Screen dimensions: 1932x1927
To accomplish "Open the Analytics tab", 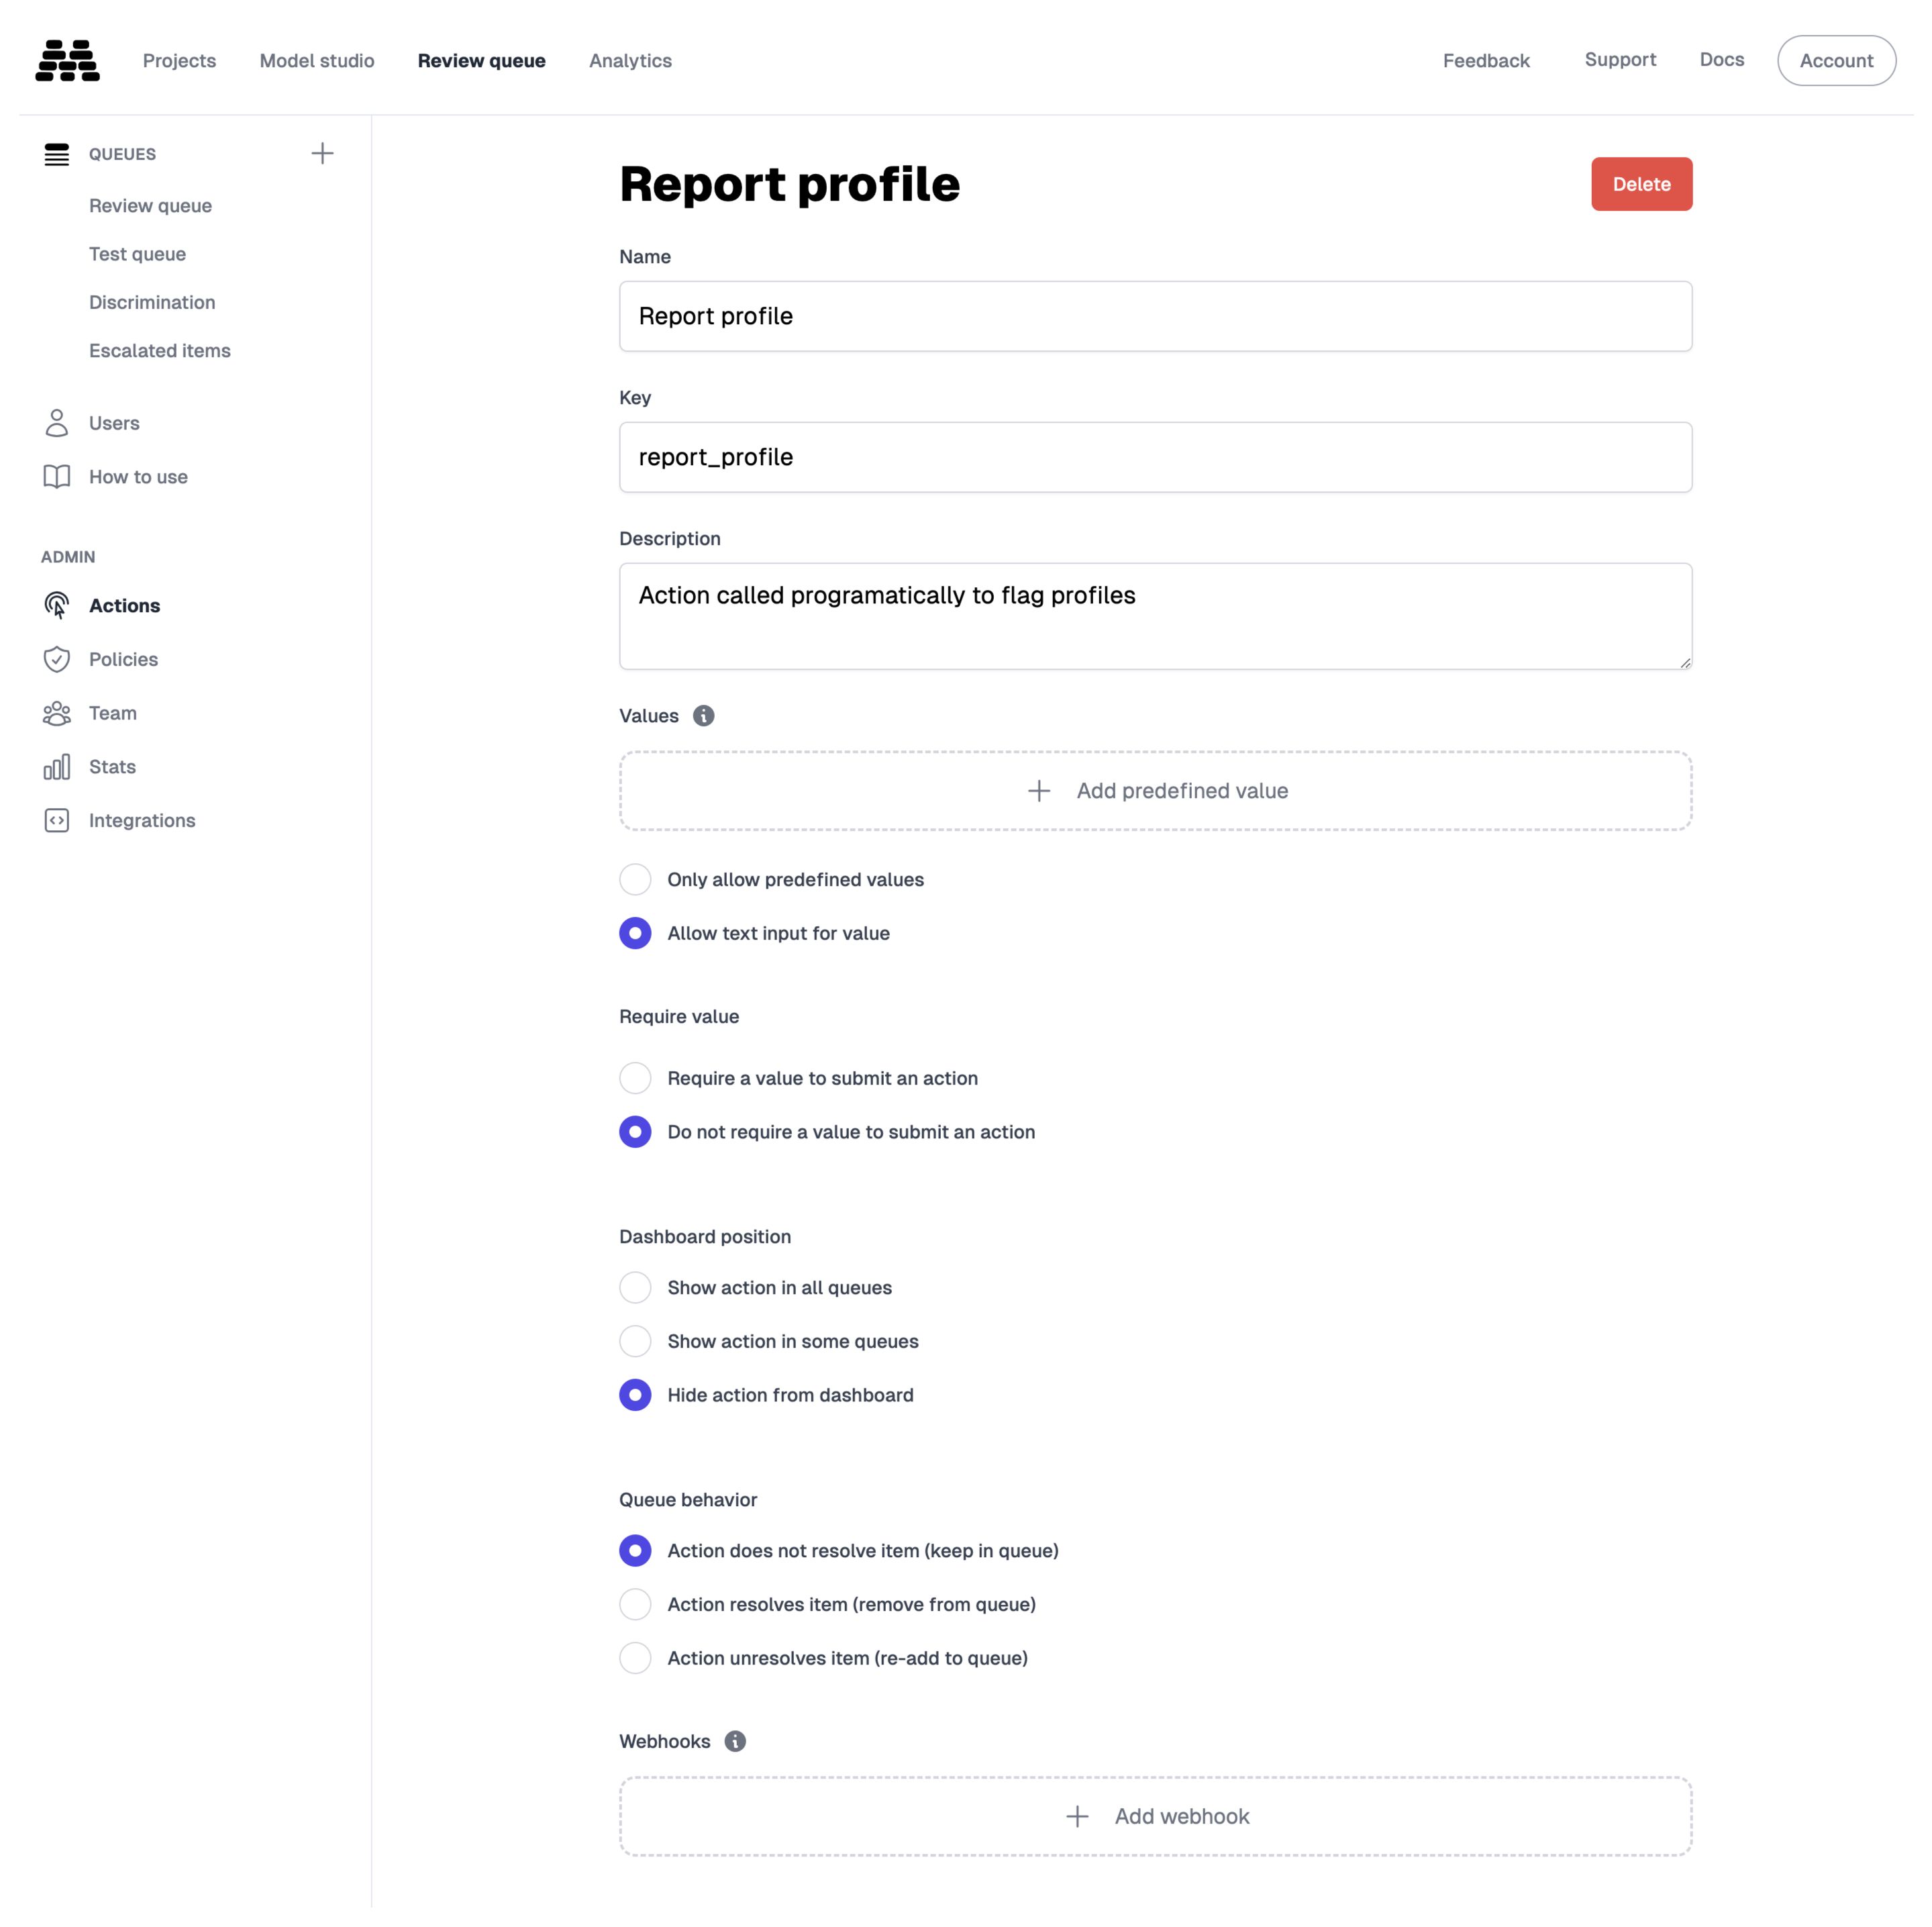I will [x=630, y=61].
